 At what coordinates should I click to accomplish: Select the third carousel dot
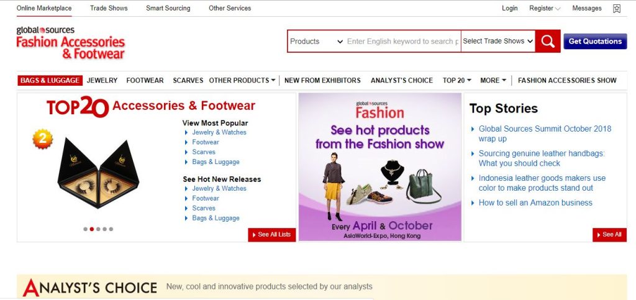[x=98, y=229]
